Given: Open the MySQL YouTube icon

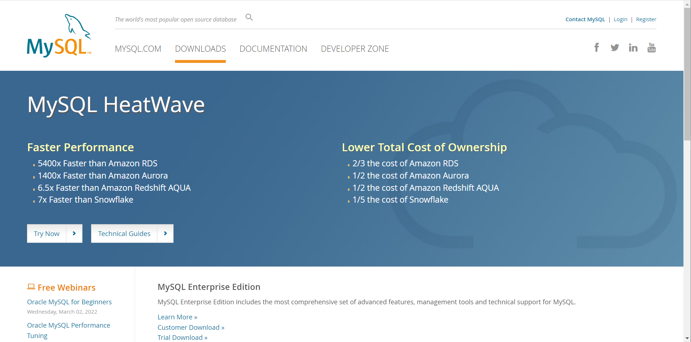Looking at the screenshot, I should (x=651, y=47).
